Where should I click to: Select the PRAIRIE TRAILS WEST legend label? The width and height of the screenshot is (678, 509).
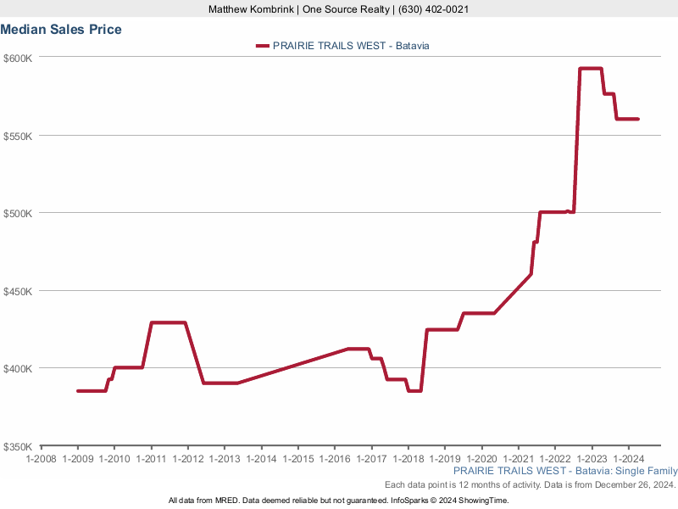tap(351, 46)
